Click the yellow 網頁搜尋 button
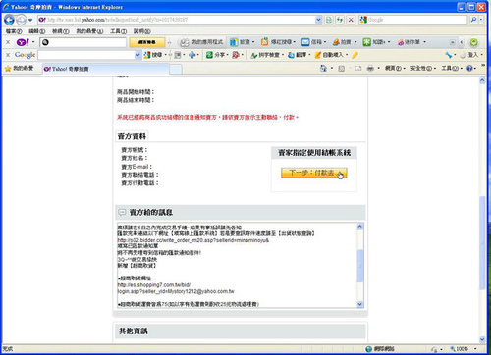The width and height of the screenshot is (491, 355). (x=147, y=42)
